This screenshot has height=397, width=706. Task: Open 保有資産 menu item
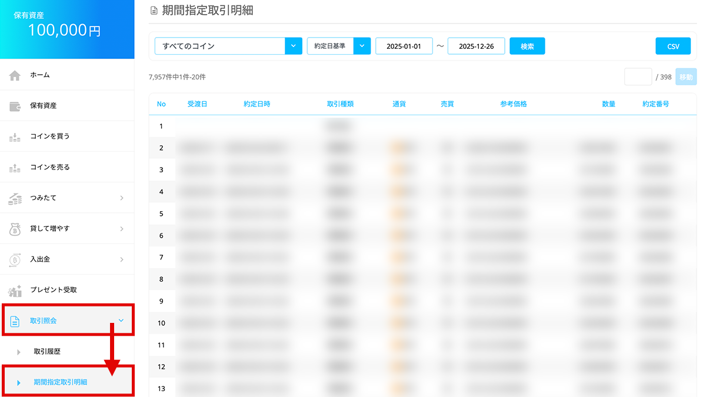67,106
